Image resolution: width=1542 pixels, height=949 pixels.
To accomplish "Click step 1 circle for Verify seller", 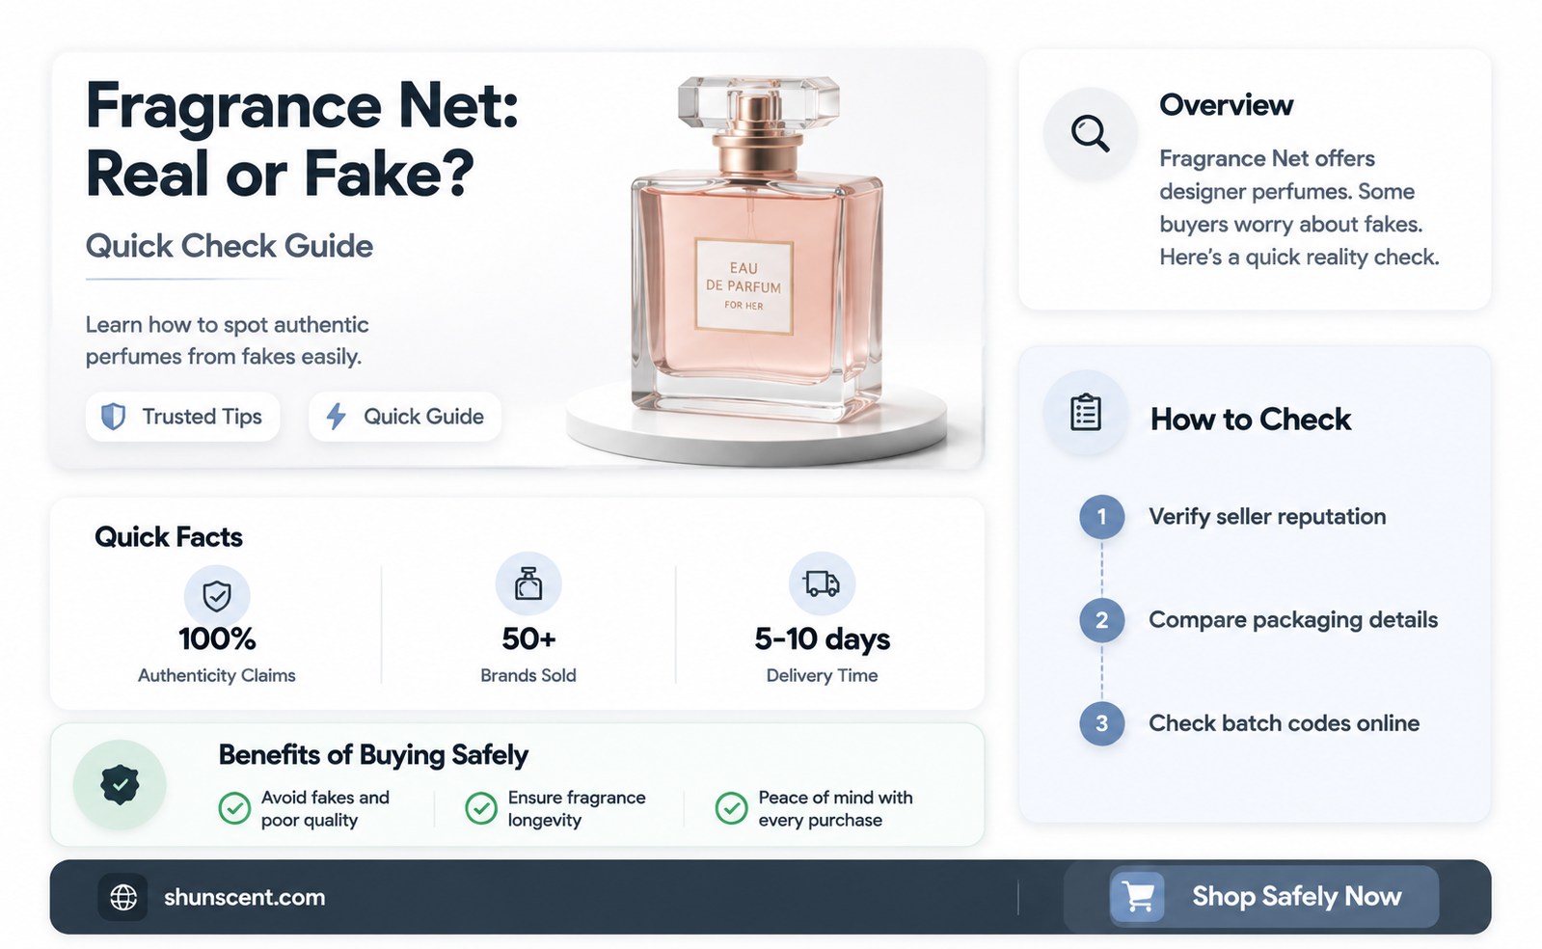I will (1101, 517).
